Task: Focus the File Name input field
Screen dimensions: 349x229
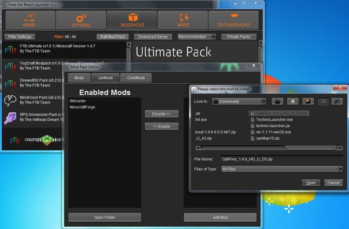Action: [282, 159]
